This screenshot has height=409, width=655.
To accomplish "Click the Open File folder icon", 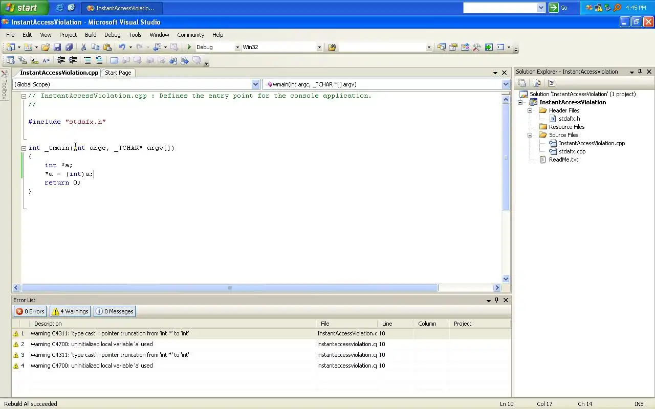I will point(46,47).
